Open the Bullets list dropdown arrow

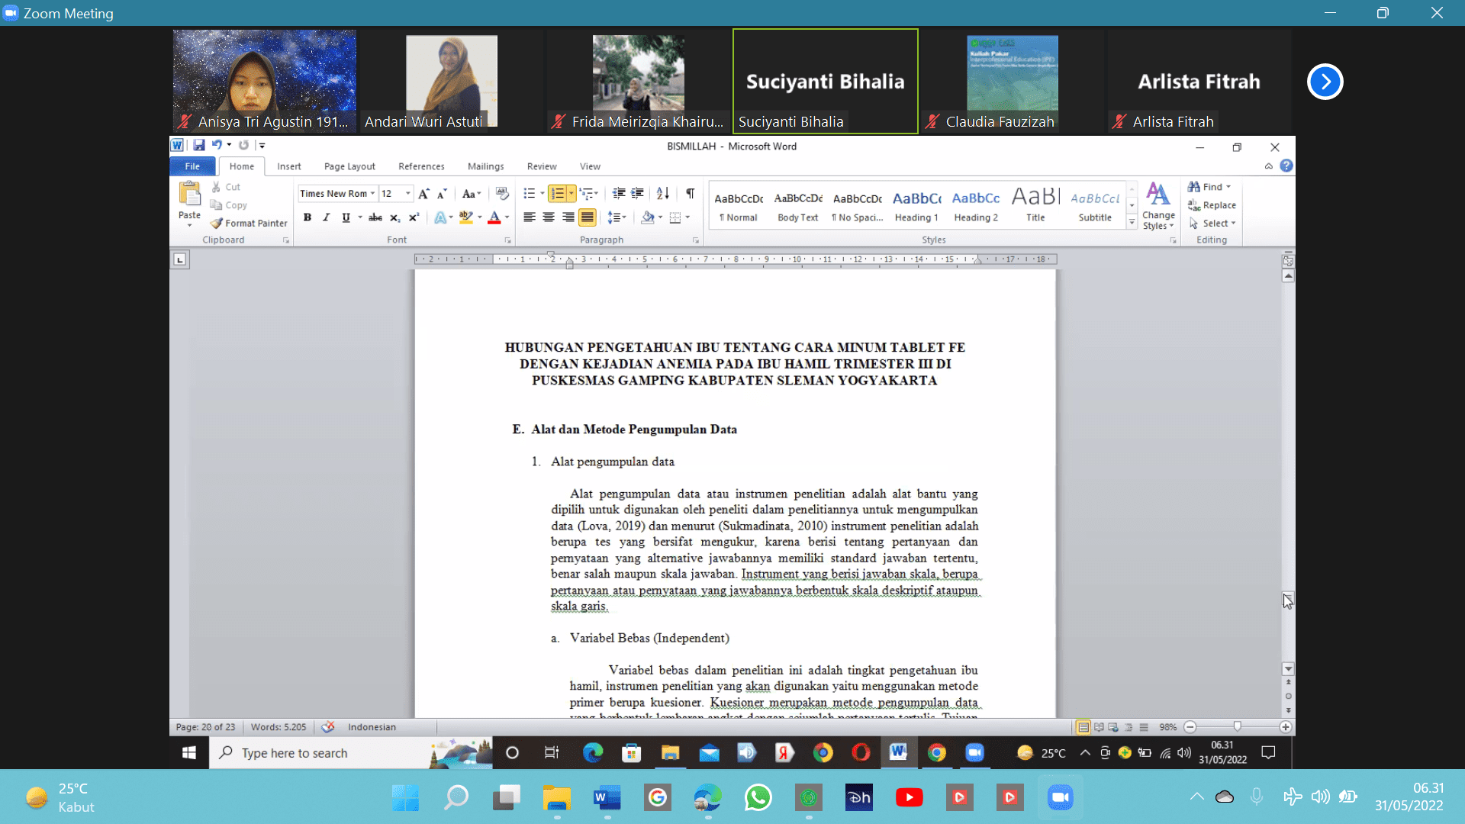[543, 194]
